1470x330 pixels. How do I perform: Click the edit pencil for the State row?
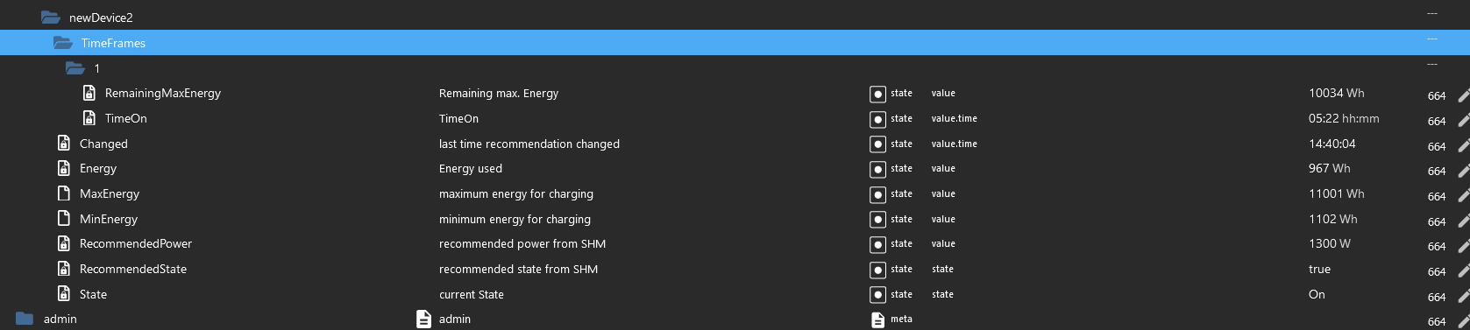[1463, 297]
